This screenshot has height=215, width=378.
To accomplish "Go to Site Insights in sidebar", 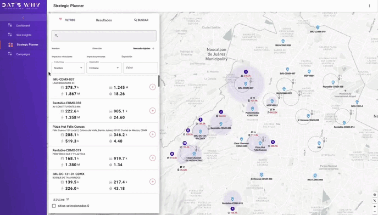I will click(x=24, y=35).
